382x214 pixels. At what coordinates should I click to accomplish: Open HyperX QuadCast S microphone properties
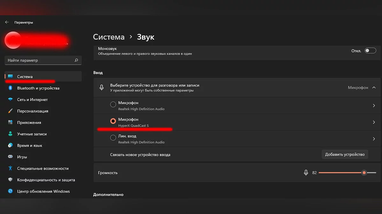tap(374, 122)
